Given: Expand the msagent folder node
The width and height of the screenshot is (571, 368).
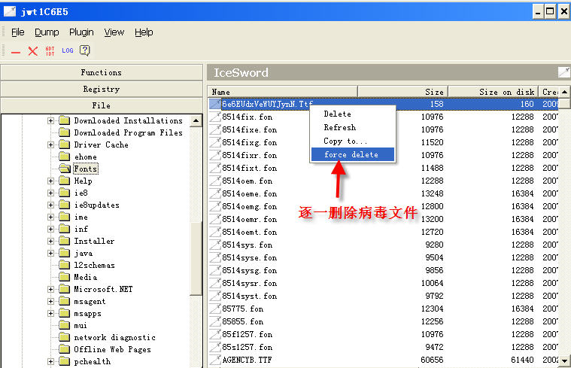Looking at the screenshot, I should coord(50,301).
